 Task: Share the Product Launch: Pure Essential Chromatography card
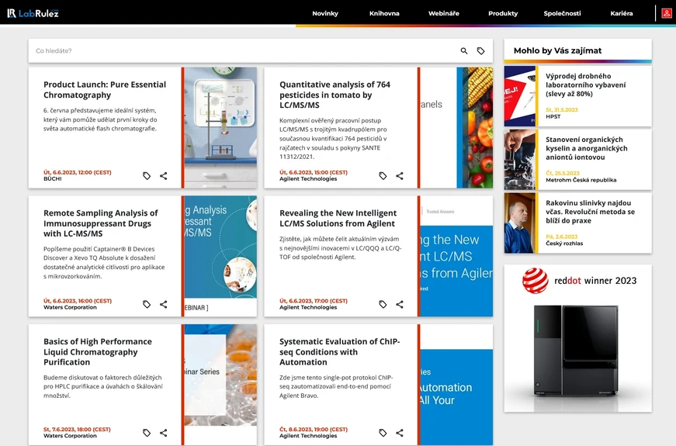pyautogui.click(x=164, y=176)
